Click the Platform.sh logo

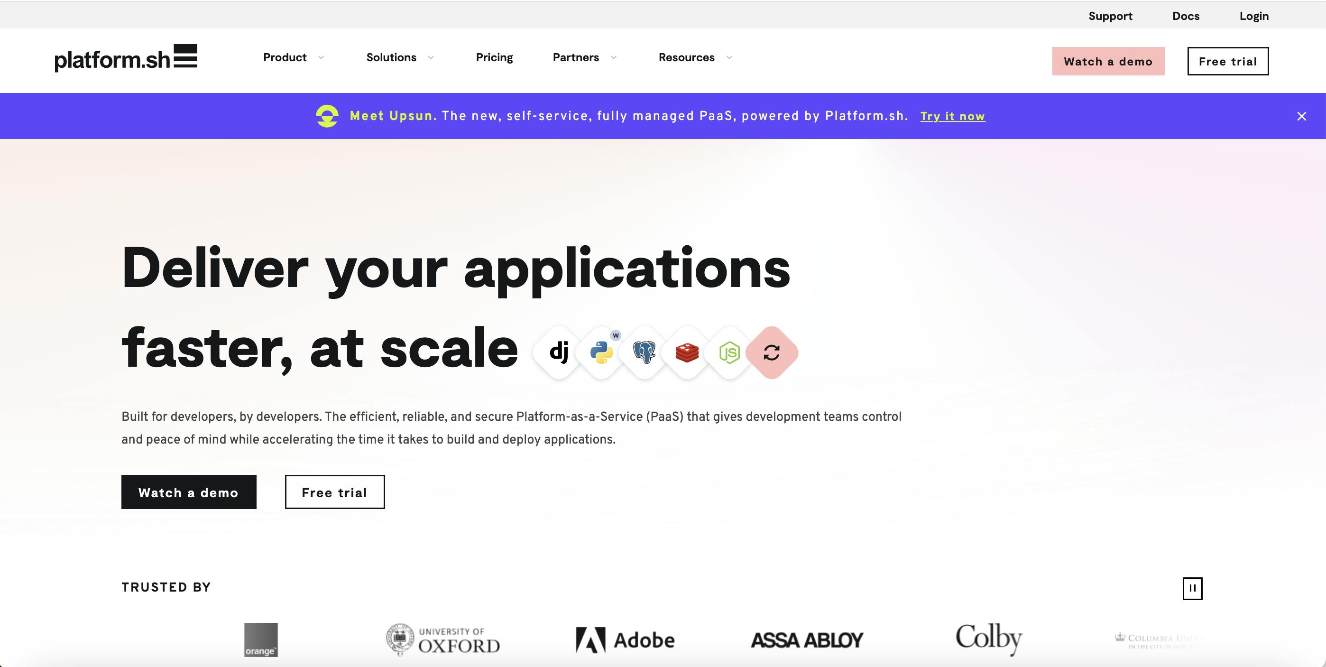click(x=126, y=58)
